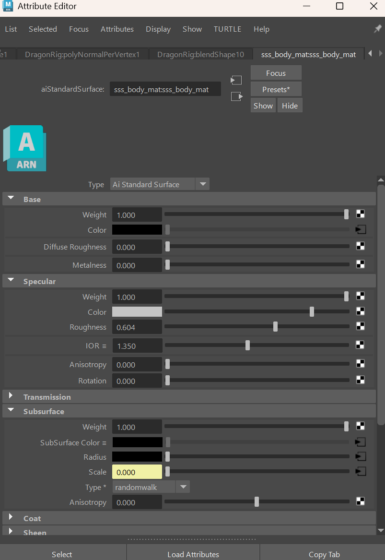Expand the Coat section
Screen dimensions: 385x560
coord(11,517)
